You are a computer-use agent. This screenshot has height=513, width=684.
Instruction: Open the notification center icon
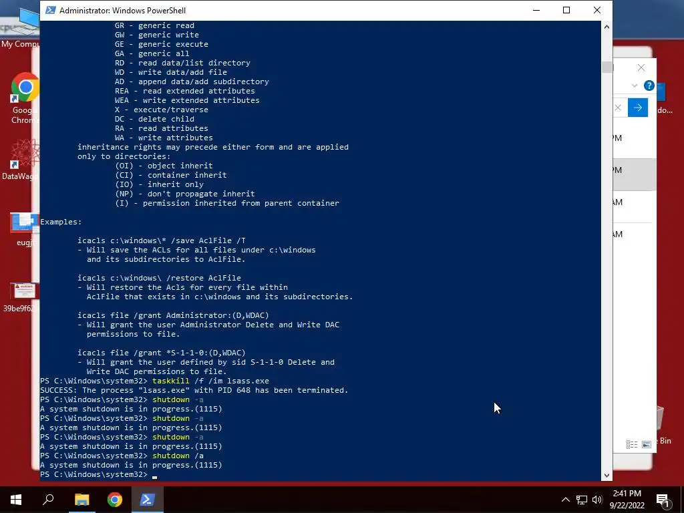pos(663,500)
